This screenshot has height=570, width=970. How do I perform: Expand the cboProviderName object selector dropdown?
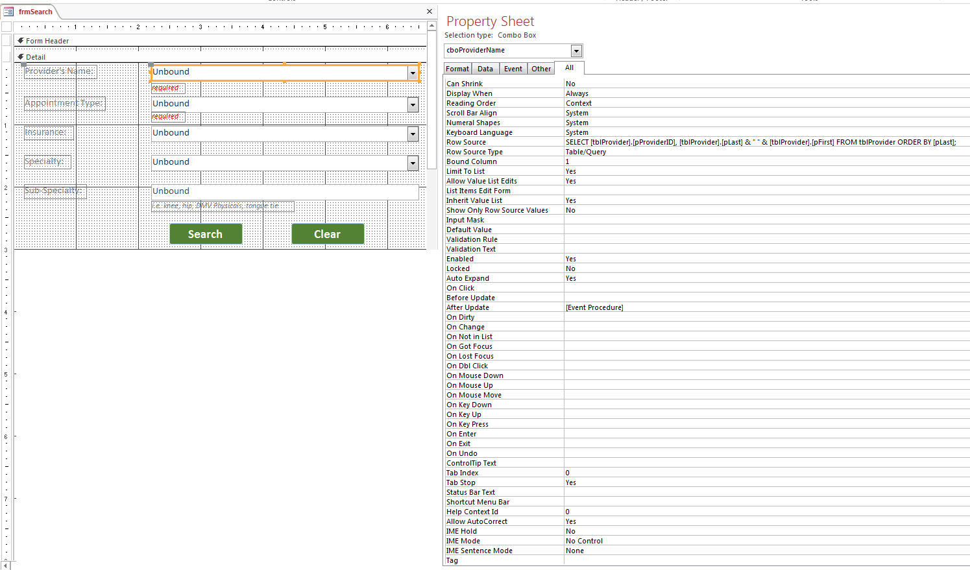[576, 51]
